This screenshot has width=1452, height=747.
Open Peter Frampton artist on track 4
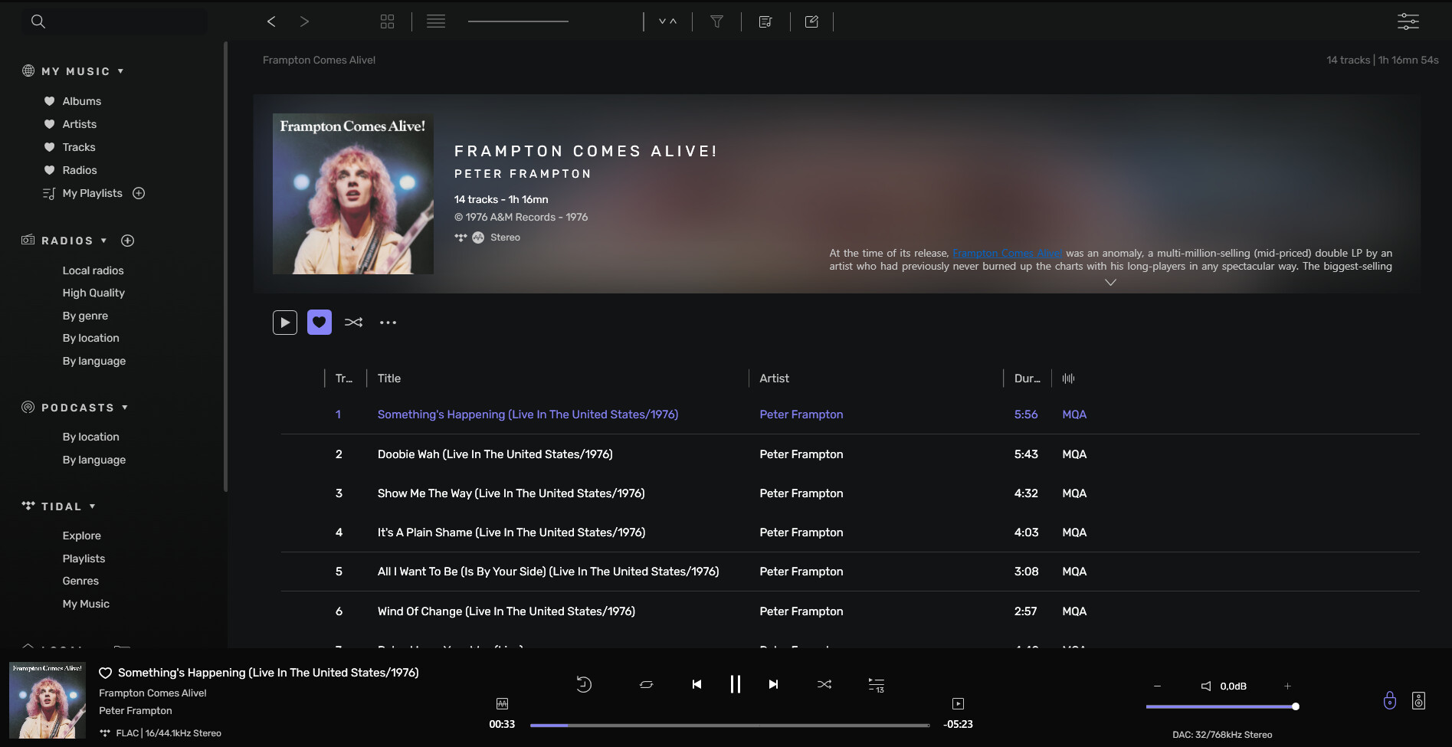click(x=801, y=532)
